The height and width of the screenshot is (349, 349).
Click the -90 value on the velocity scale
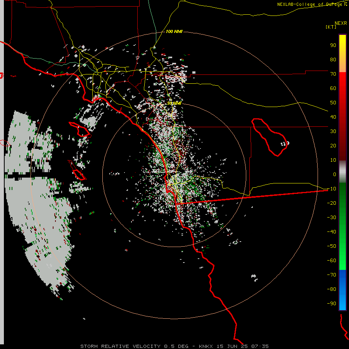(332, 304)
